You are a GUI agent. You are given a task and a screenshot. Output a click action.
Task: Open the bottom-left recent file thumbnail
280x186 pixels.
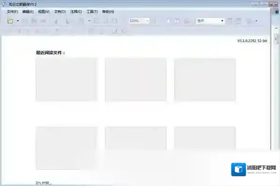click(x=66, y=148)
